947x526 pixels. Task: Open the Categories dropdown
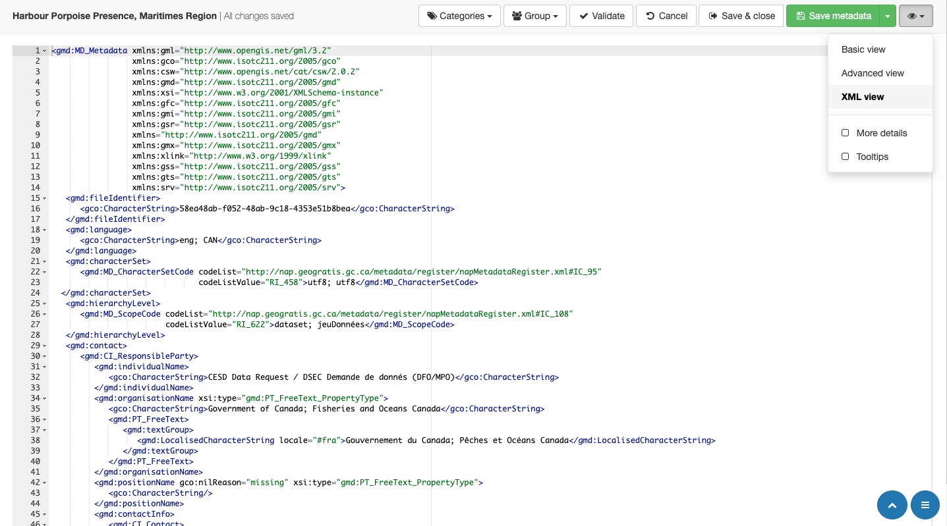coord(459,16)
